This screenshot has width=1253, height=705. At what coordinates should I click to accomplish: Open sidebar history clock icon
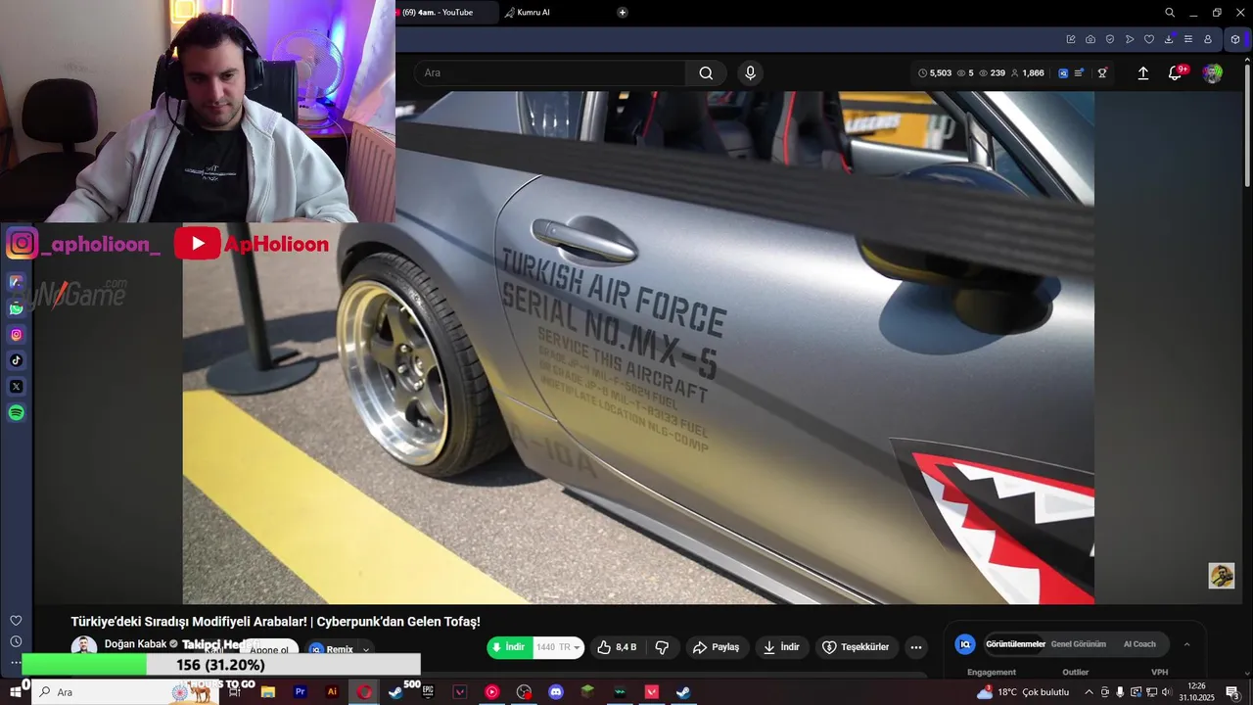tap(16, 641)
